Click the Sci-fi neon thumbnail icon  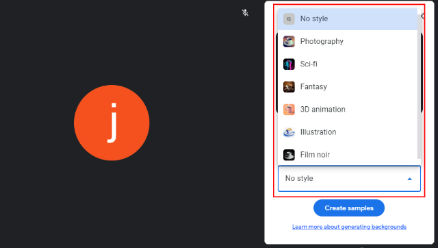[x=289, y=64]
